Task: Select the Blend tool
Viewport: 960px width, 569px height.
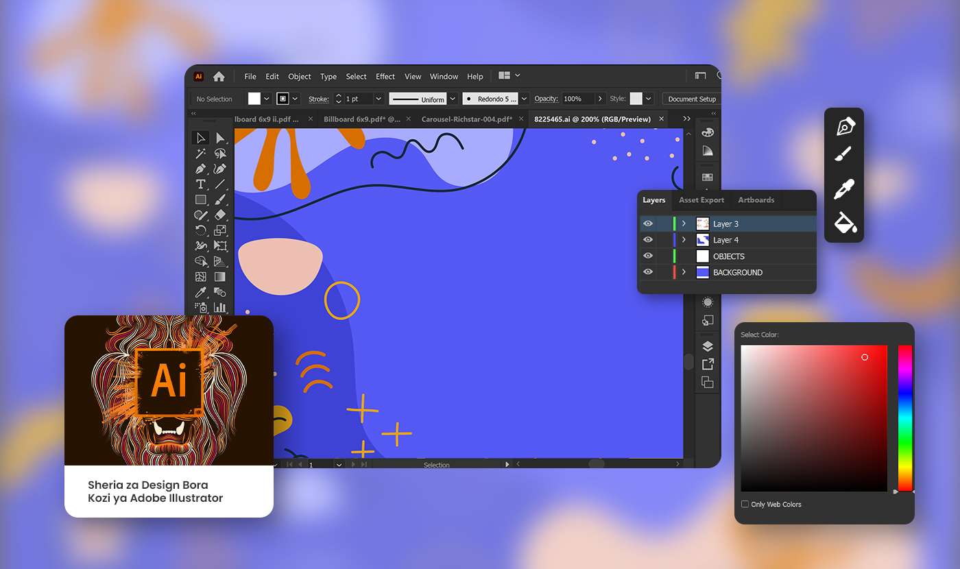Action: click(220, 293)
